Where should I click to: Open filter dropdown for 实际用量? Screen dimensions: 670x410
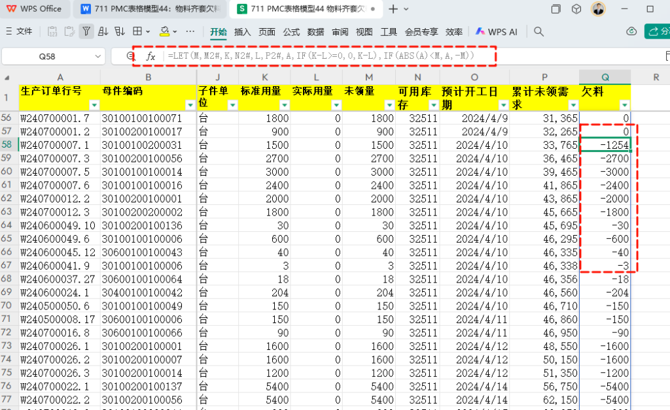[337, 105]
